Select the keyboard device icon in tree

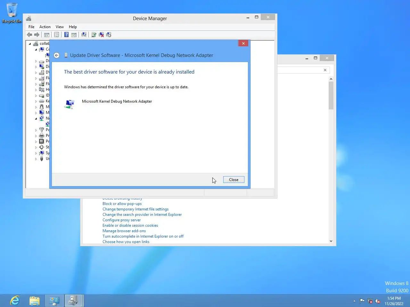[42, 101]
